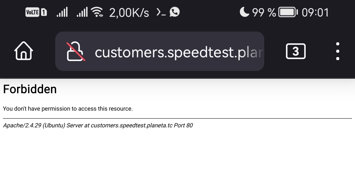
Task: Tap the first cellular signal bars
Action: pos(62,12)
